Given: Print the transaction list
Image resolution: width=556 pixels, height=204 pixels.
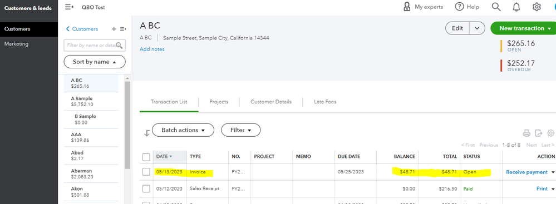Looking at the screenshot, I should click(x=527, y=133).
